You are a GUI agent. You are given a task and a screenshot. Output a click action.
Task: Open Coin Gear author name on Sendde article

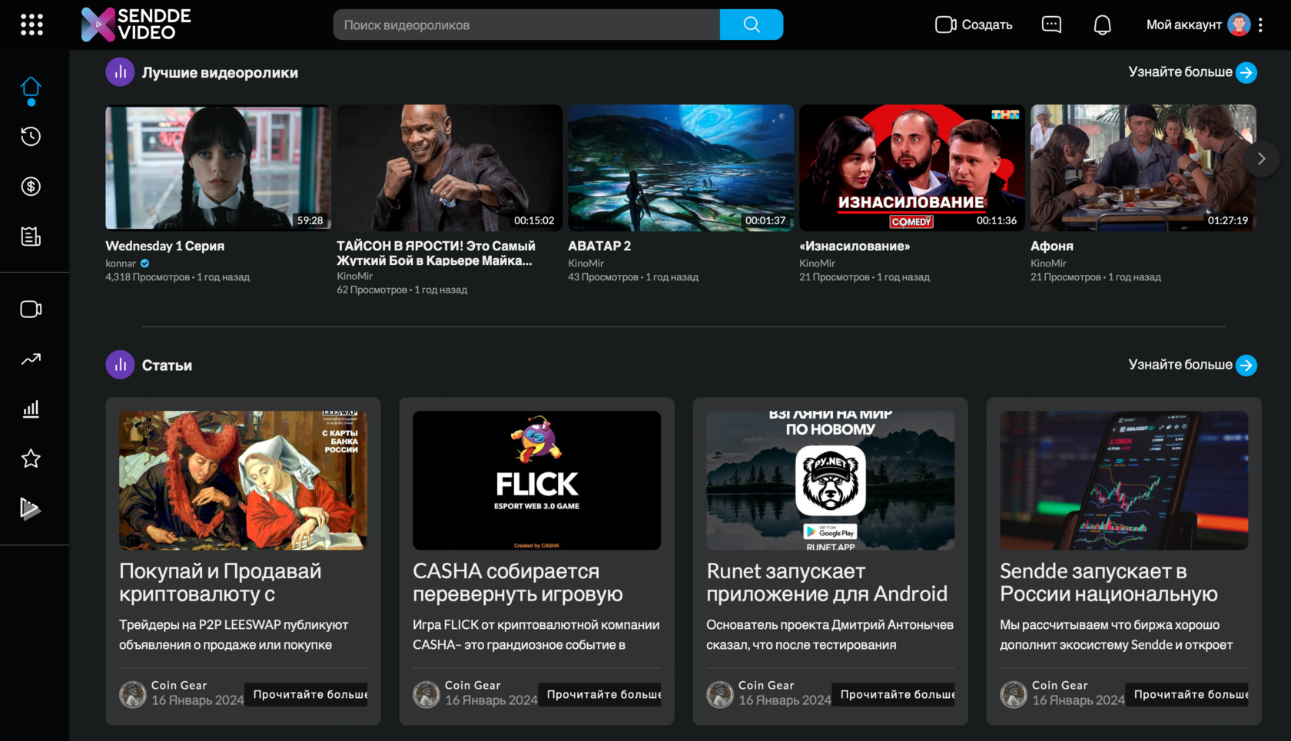(x=1060, y=685)
